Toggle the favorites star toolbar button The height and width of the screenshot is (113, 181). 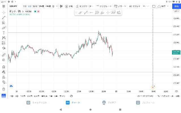[4, 96]
